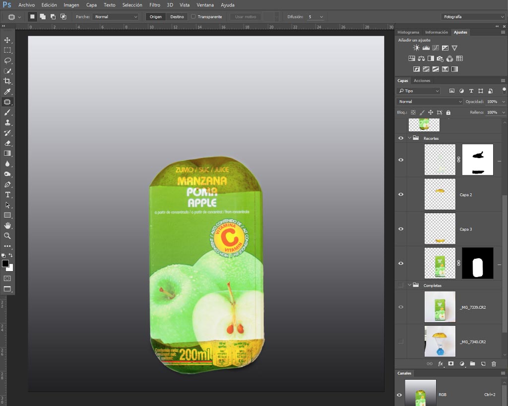Select the Rectangular Marquee tool
The image size is (508, 406).
point(7,50)
